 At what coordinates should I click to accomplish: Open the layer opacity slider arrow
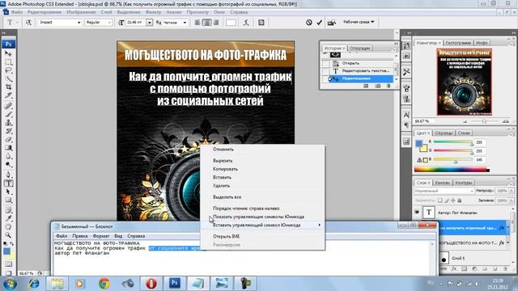pyautogui.click(x=511, y=191)
